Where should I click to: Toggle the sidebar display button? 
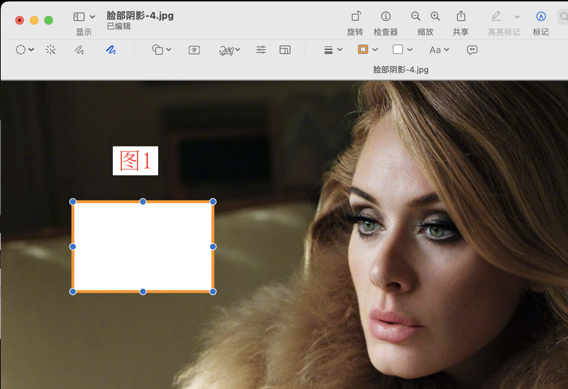[x=79, y=17]
